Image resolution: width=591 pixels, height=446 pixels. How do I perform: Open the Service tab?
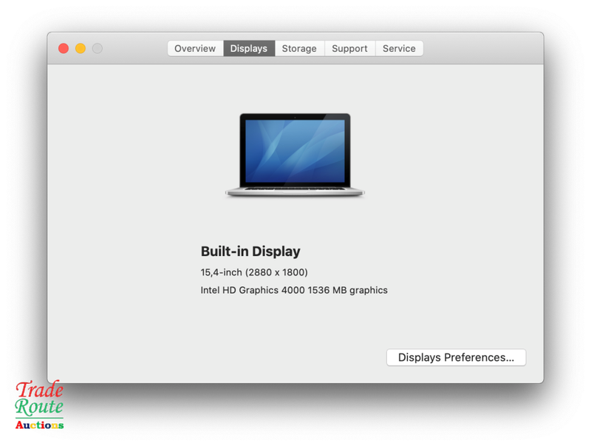pos(399,49)
